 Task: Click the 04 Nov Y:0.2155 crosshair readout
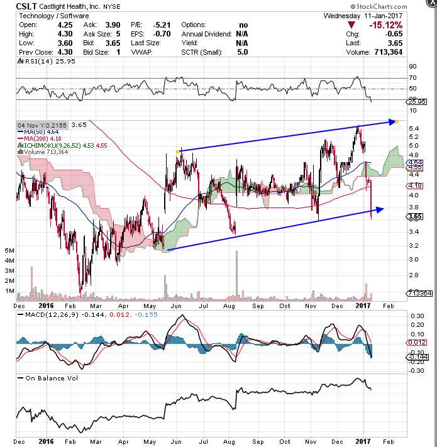[x=42, y=126]
